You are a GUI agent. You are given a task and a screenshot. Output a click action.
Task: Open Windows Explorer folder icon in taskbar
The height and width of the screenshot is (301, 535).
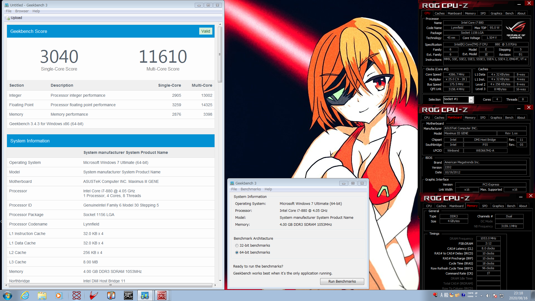click(42, 295)
